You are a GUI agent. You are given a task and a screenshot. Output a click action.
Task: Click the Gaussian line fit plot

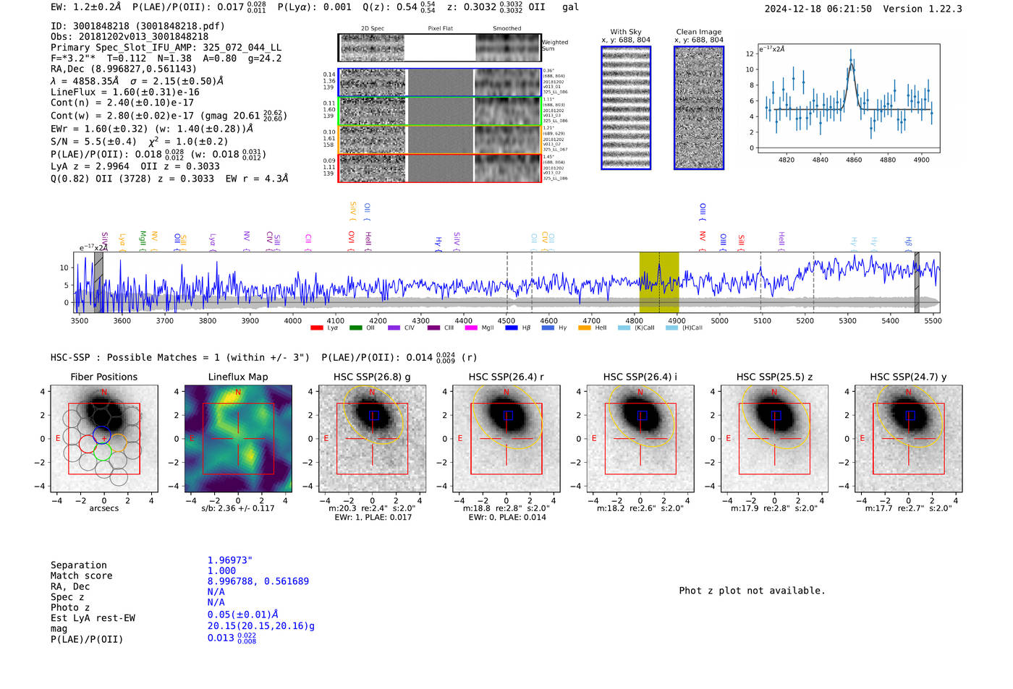pos(848,98)
